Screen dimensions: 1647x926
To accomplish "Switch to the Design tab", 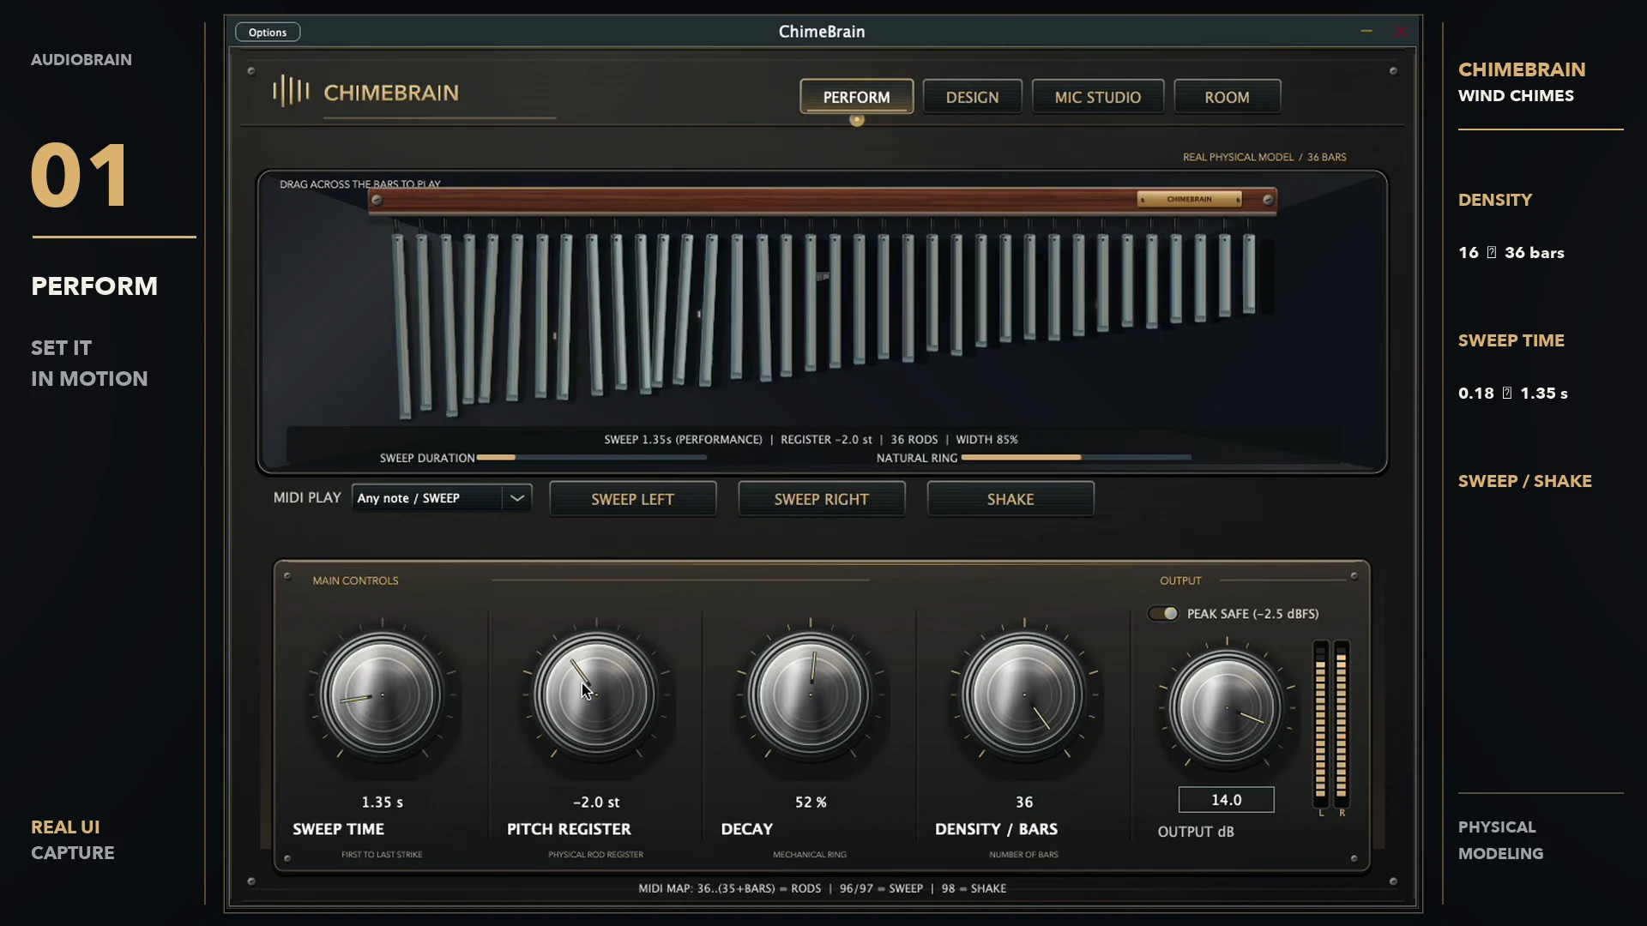I will (x=972, y=97).
